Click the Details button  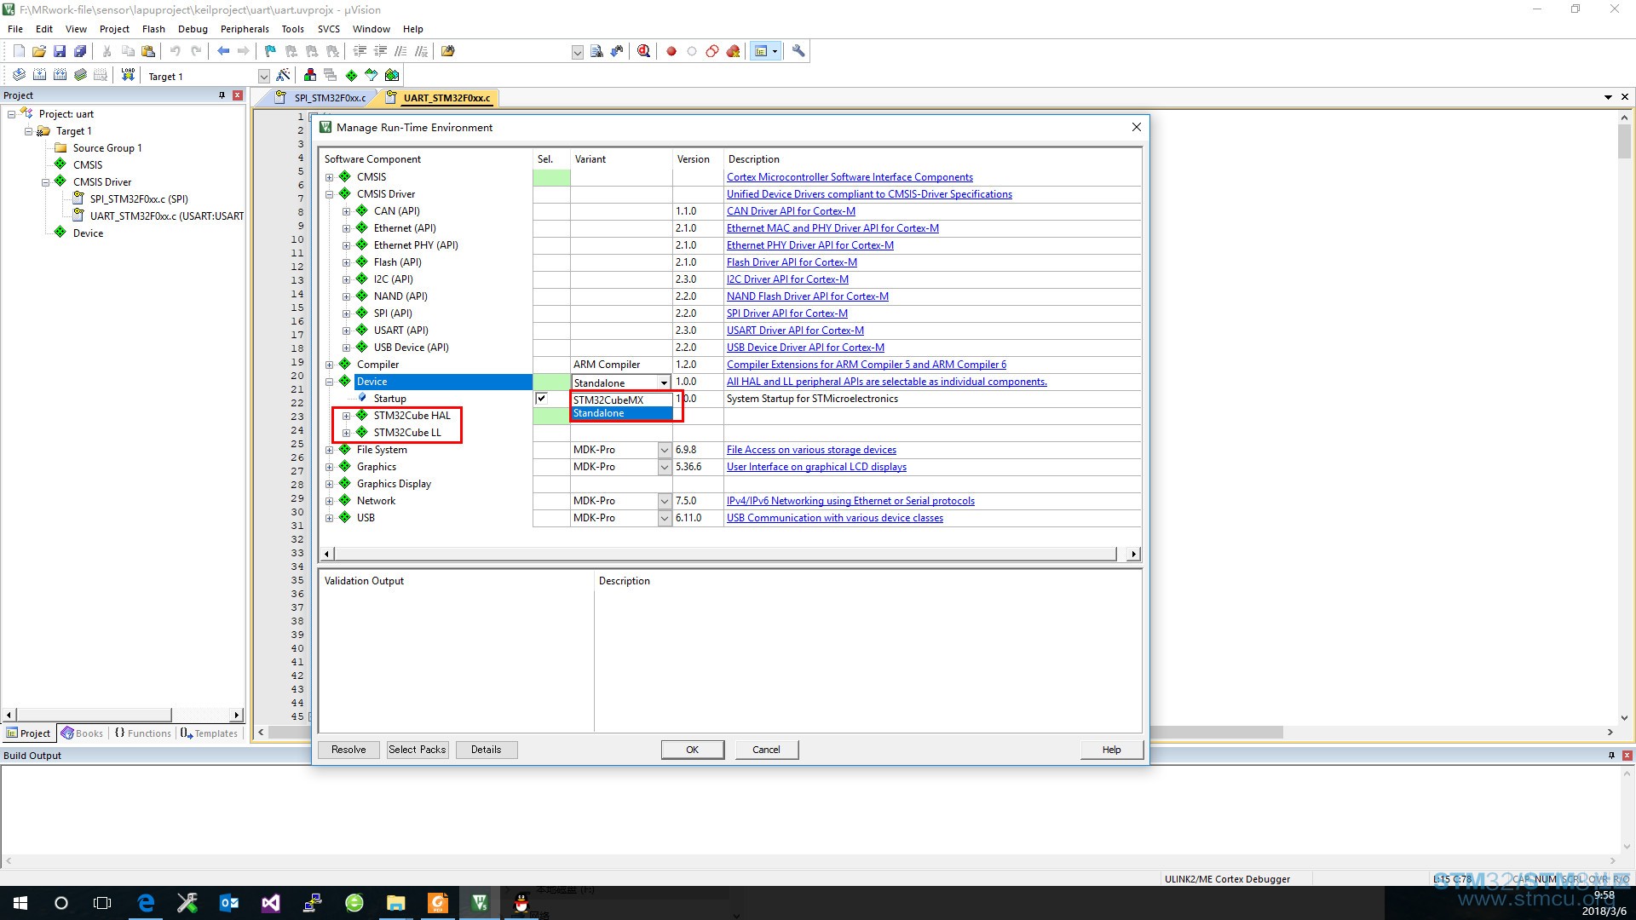(487, 750)
